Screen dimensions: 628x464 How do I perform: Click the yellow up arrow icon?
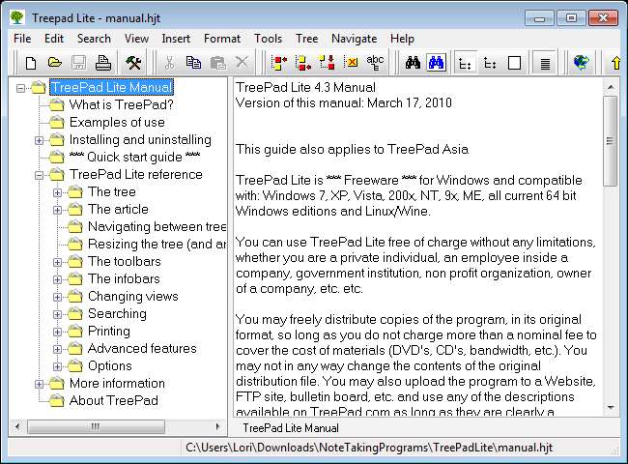[x=616, y=63]
